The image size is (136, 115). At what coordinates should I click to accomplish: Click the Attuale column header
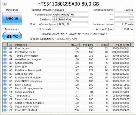(x=73, y=45)
